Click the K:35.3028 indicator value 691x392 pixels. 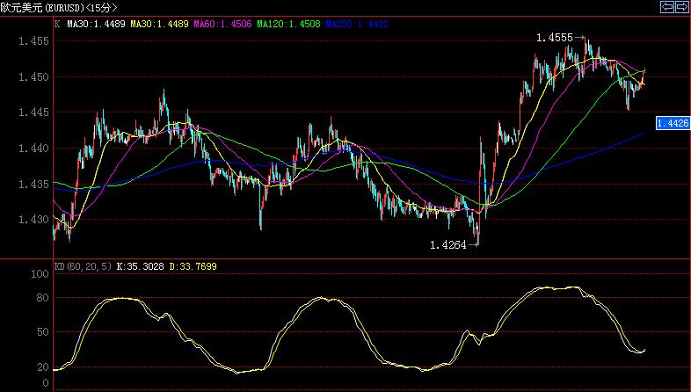(140, 266)
